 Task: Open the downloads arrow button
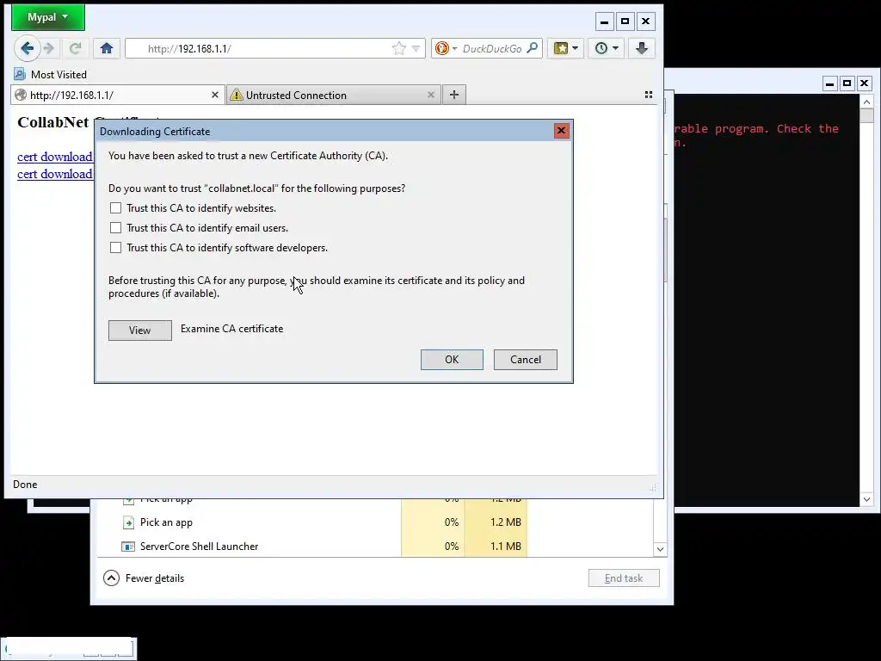click(x=642, y=48)
